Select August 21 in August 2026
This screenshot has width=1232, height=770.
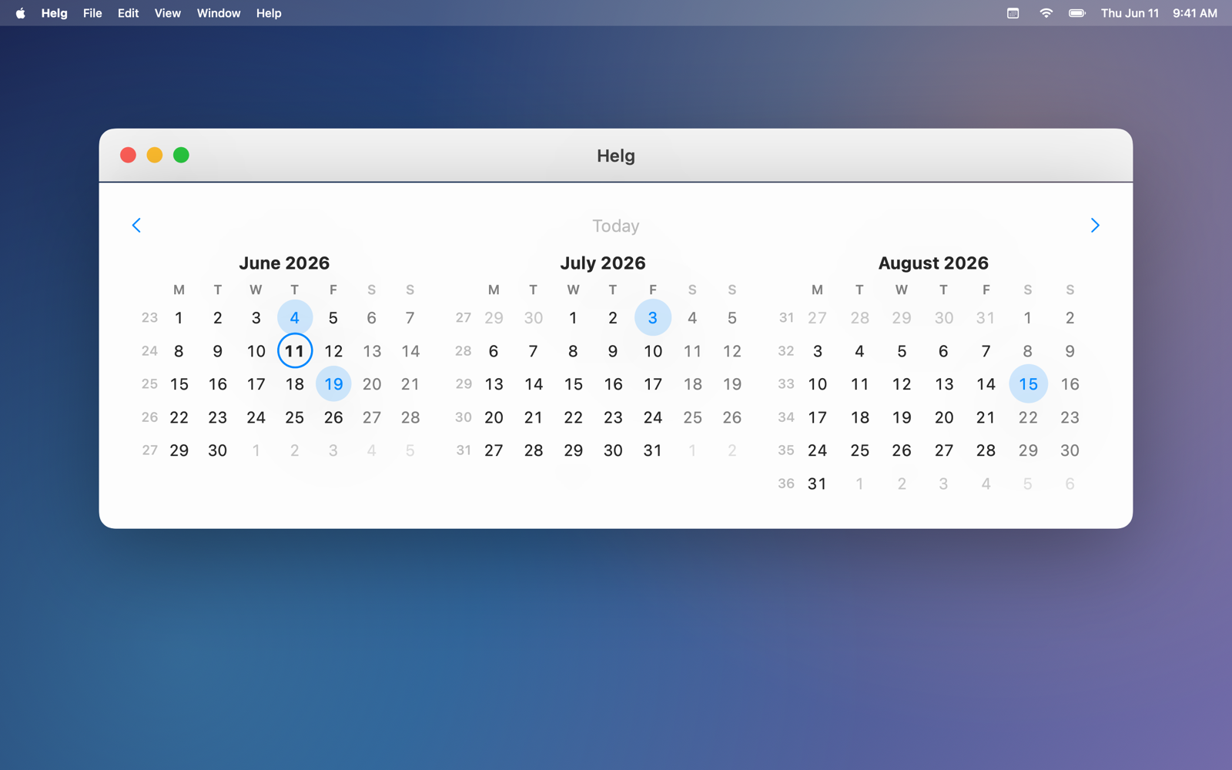click(x=986, y=417)
